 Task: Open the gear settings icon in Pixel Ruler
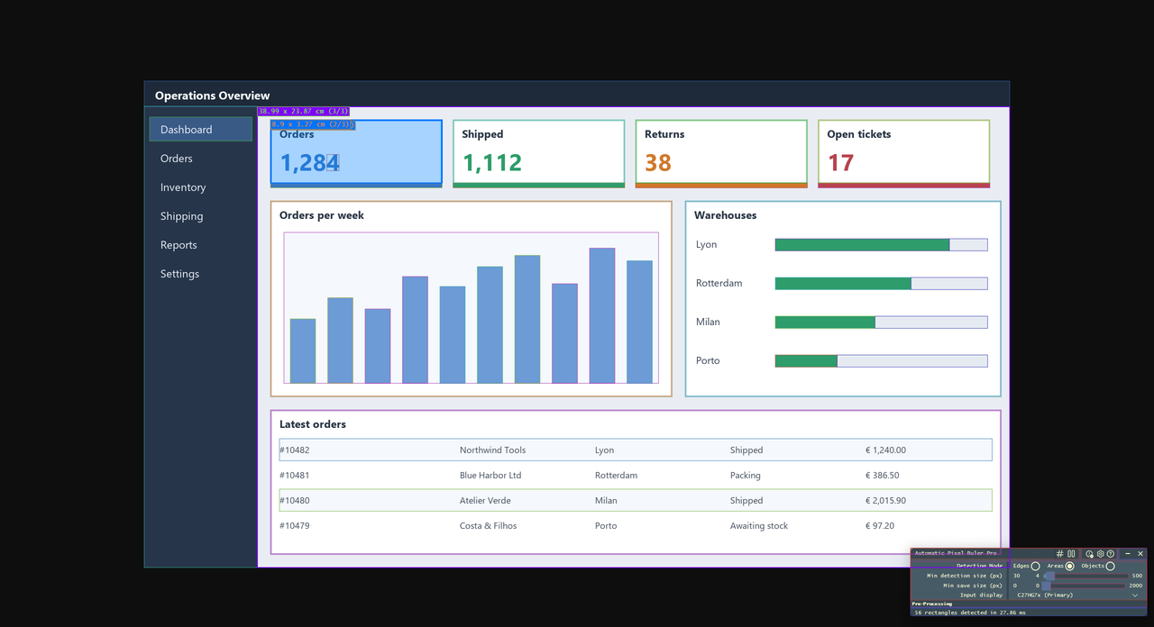click(x=1100, y=554)
